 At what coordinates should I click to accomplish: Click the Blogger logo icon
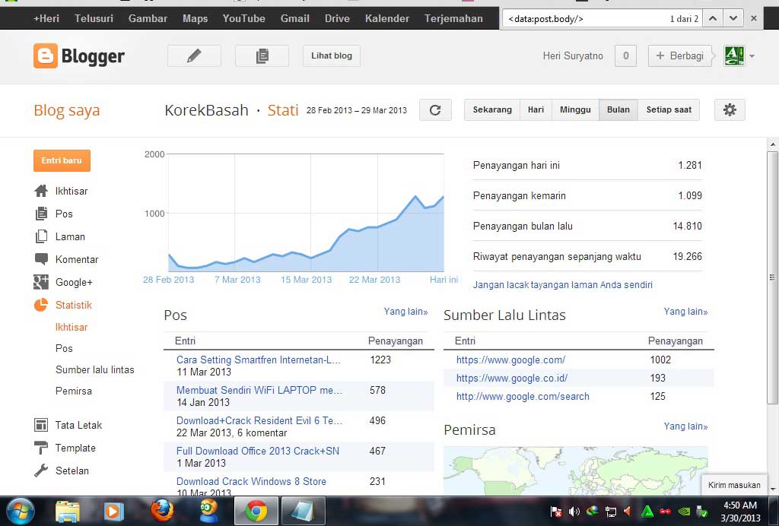click(x=45, y=55)
